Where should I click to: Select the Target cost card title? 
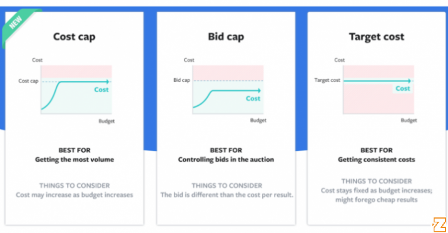(377, 36)
